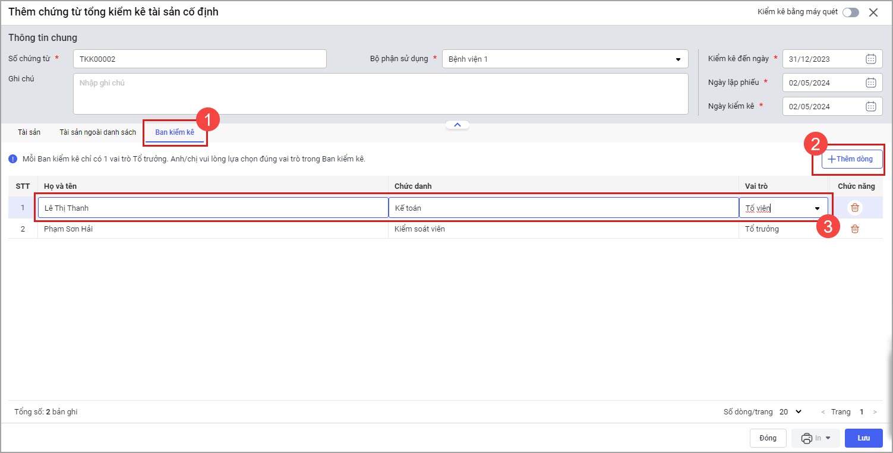Viewport: 893px width, 453px height.
Task: Save with the Lưu button
Action: [863, 438]
